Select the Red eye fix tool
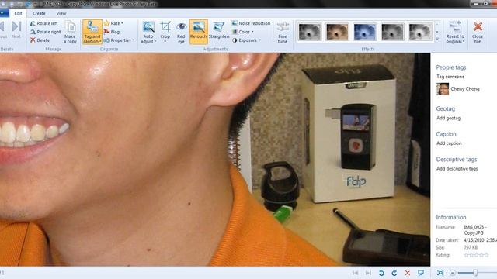This screenshot has width=497, height=279. [181, 32]
